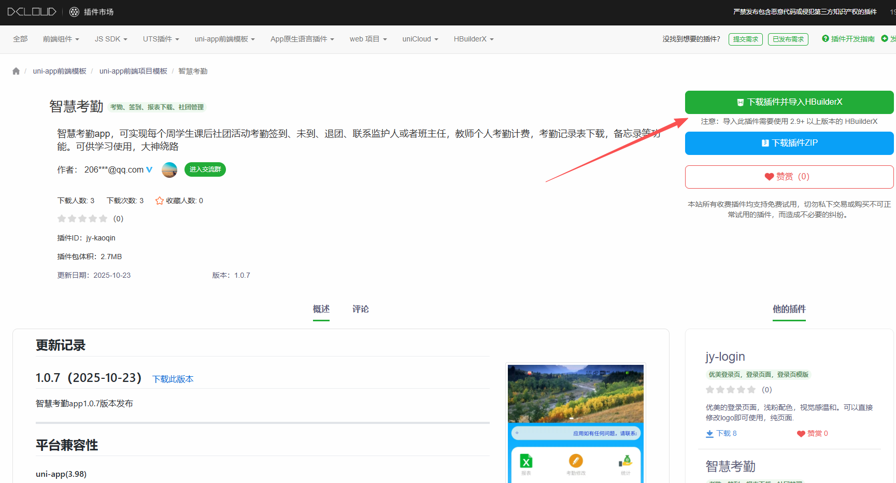896x483 pixels.
Task: Click the heart to give 赞赏
Action: 769,176
